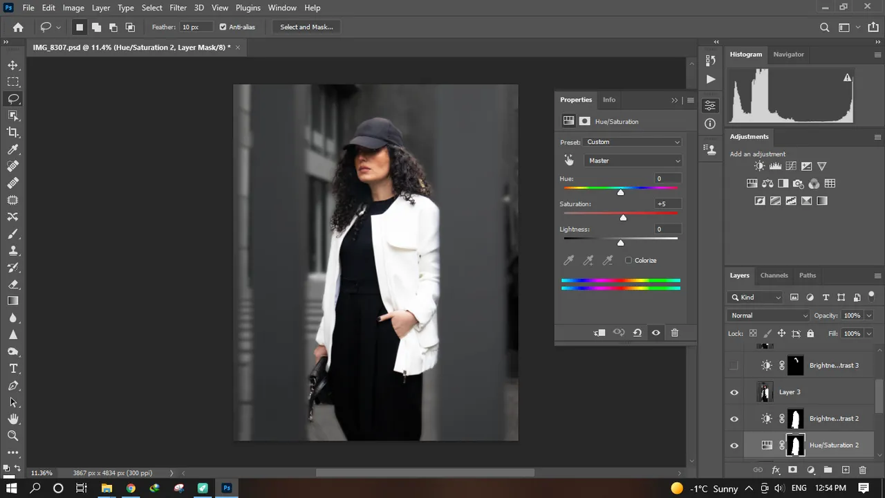Switch to the Navigator tab
The image size is (885, 498).
pyautogui.click(x=788, y=54)
